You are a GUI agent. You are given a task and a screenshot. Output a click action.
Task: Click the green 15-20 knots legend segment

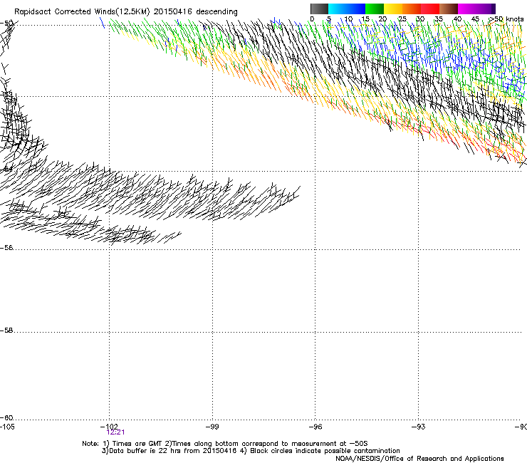[375, 9]
